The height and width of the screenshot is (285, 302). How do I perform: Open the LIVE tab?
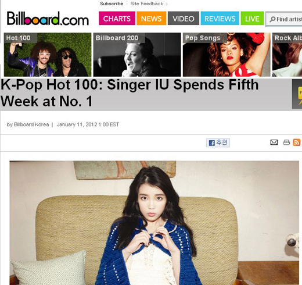(252, 19)
